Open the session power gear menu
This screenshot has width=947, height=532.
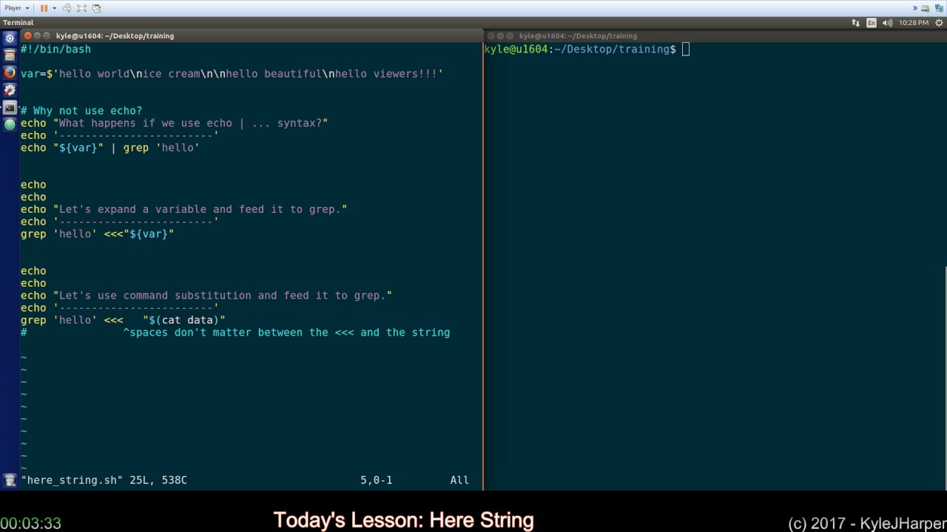tap(937, 23)
